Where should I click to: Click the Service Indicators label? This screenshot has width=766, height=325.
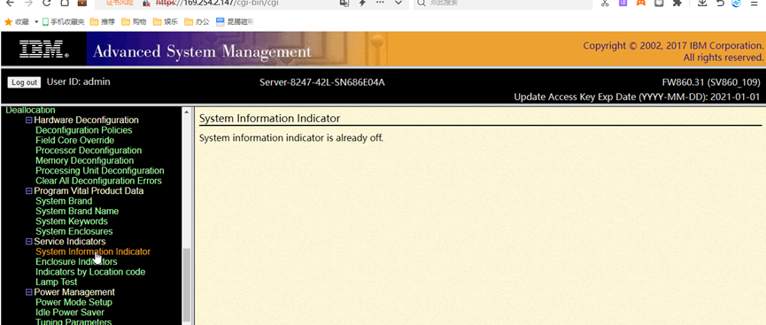click(x=69, y=242)
